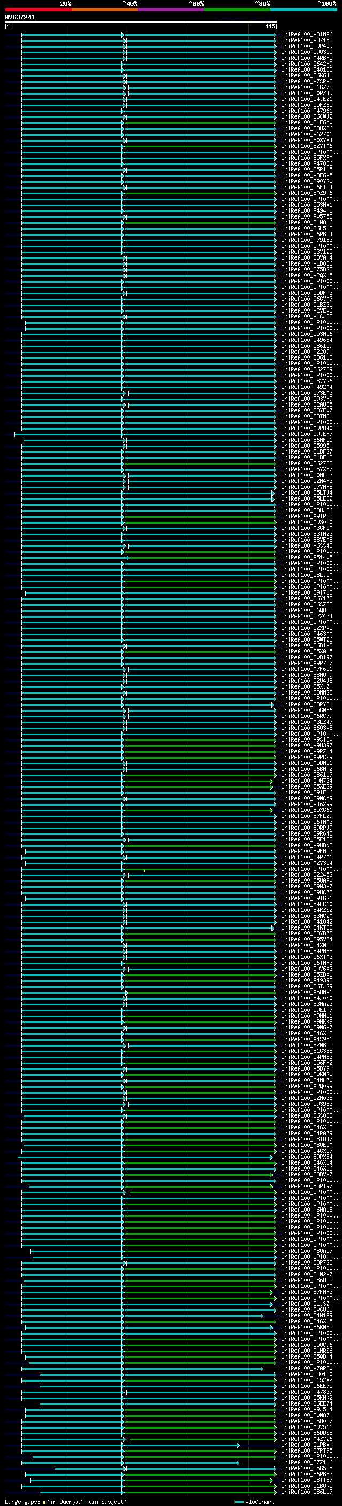Screen dimensions: 342x1506
Task: Select the UniRef100_P47837 label
Action: [306, 1392]
